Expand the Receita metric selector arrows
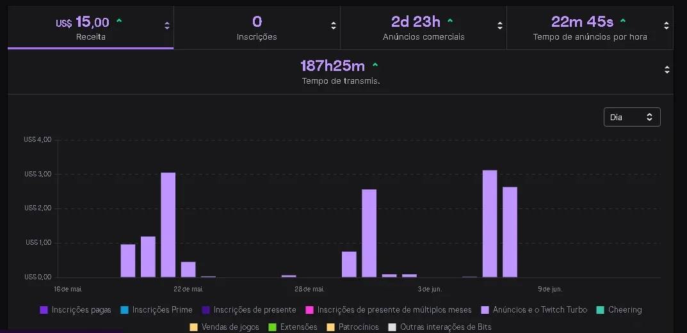This screenshot has height=333, width=687. click(x=167, y=26)
